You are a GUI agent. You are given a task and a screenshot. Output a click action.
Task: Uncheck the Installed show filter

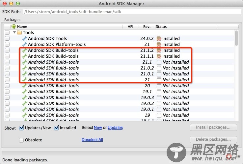pyautogui.click(x=56, y=128)
